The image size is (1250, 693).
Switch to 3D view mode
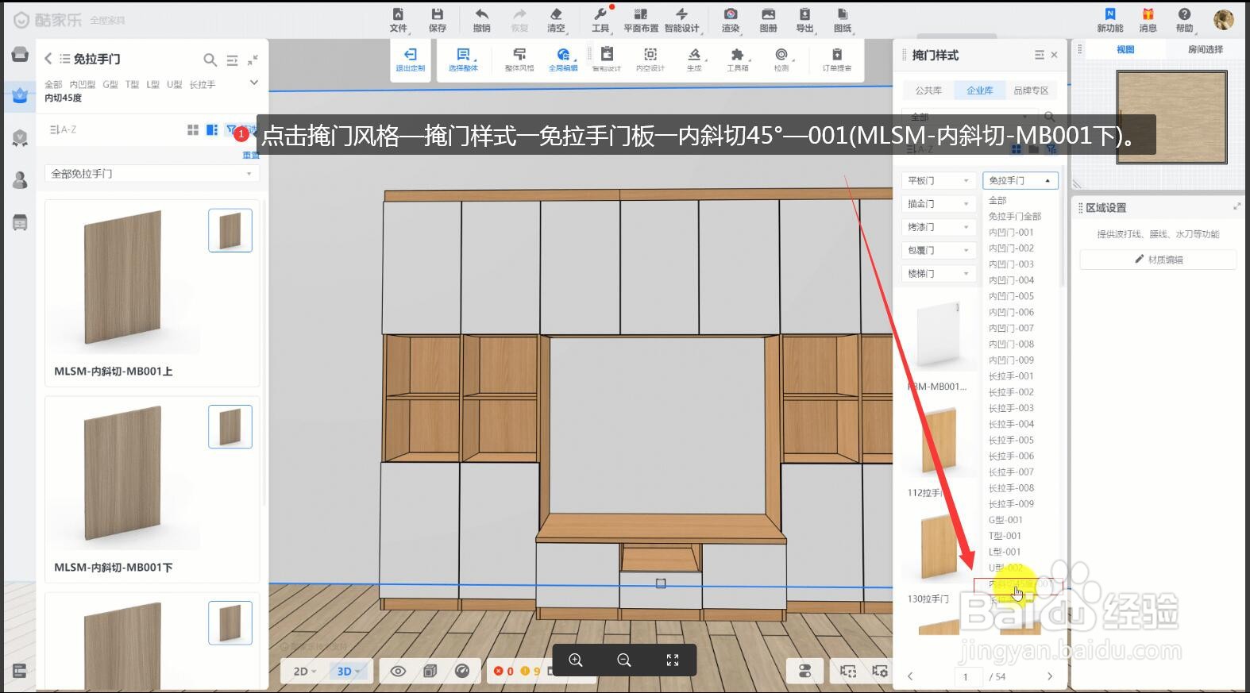[x=348, y=672]
